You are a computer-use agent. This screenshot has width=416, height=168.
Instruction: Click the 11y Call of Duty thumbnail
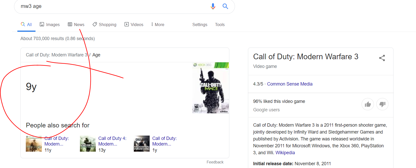pos(34,143)
